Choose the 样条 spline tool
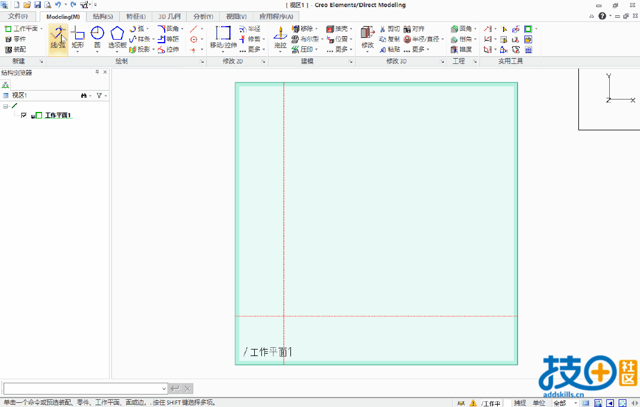Image resolution: width=640 pixels, height=407 pixels. 140,39
